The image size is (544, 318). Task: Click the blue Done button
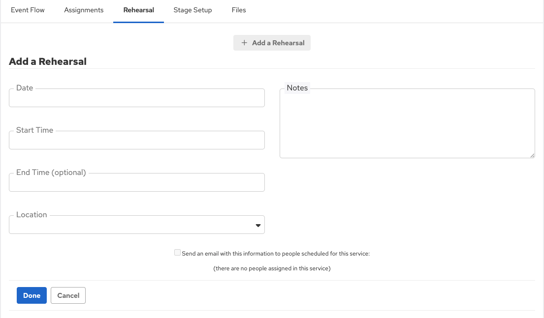32,295
